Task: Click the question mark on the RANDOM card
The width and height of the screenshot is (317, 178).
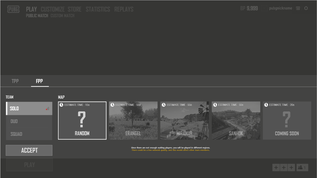Action: 82,120
